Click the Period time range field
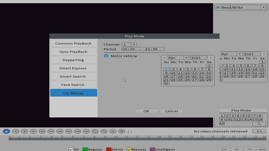 (x=143, y=49)
